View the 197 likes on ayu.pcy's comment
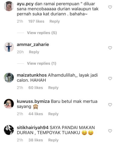The image size is (119, 145). pos(36,21)
